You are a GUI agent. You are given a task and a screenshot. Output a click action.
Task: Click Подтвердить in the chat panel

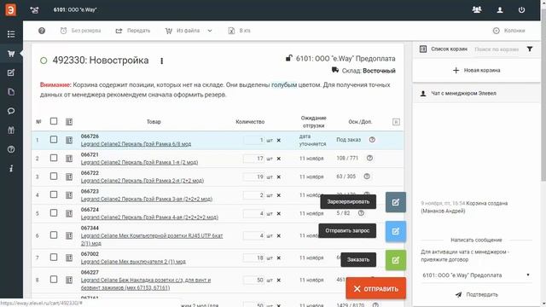click(476, 294)
